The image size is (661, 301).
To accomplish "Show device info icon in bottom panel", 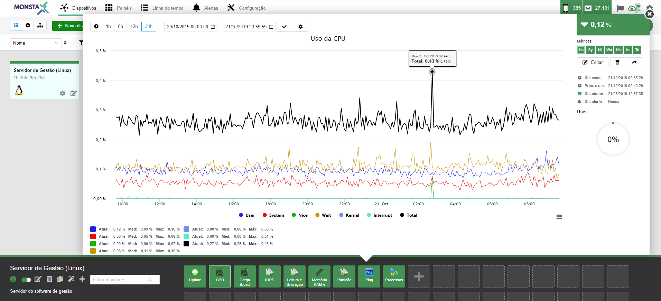I will (x=13, y=279).
